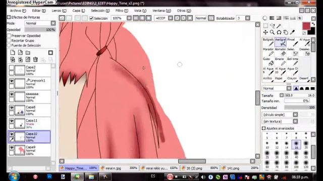
Task: Expand Ajustes avanzados section
Action: 263,128
